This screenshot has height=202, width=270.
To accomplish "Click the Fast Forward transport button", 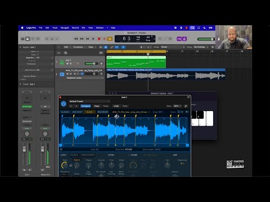I will [82, 39].
